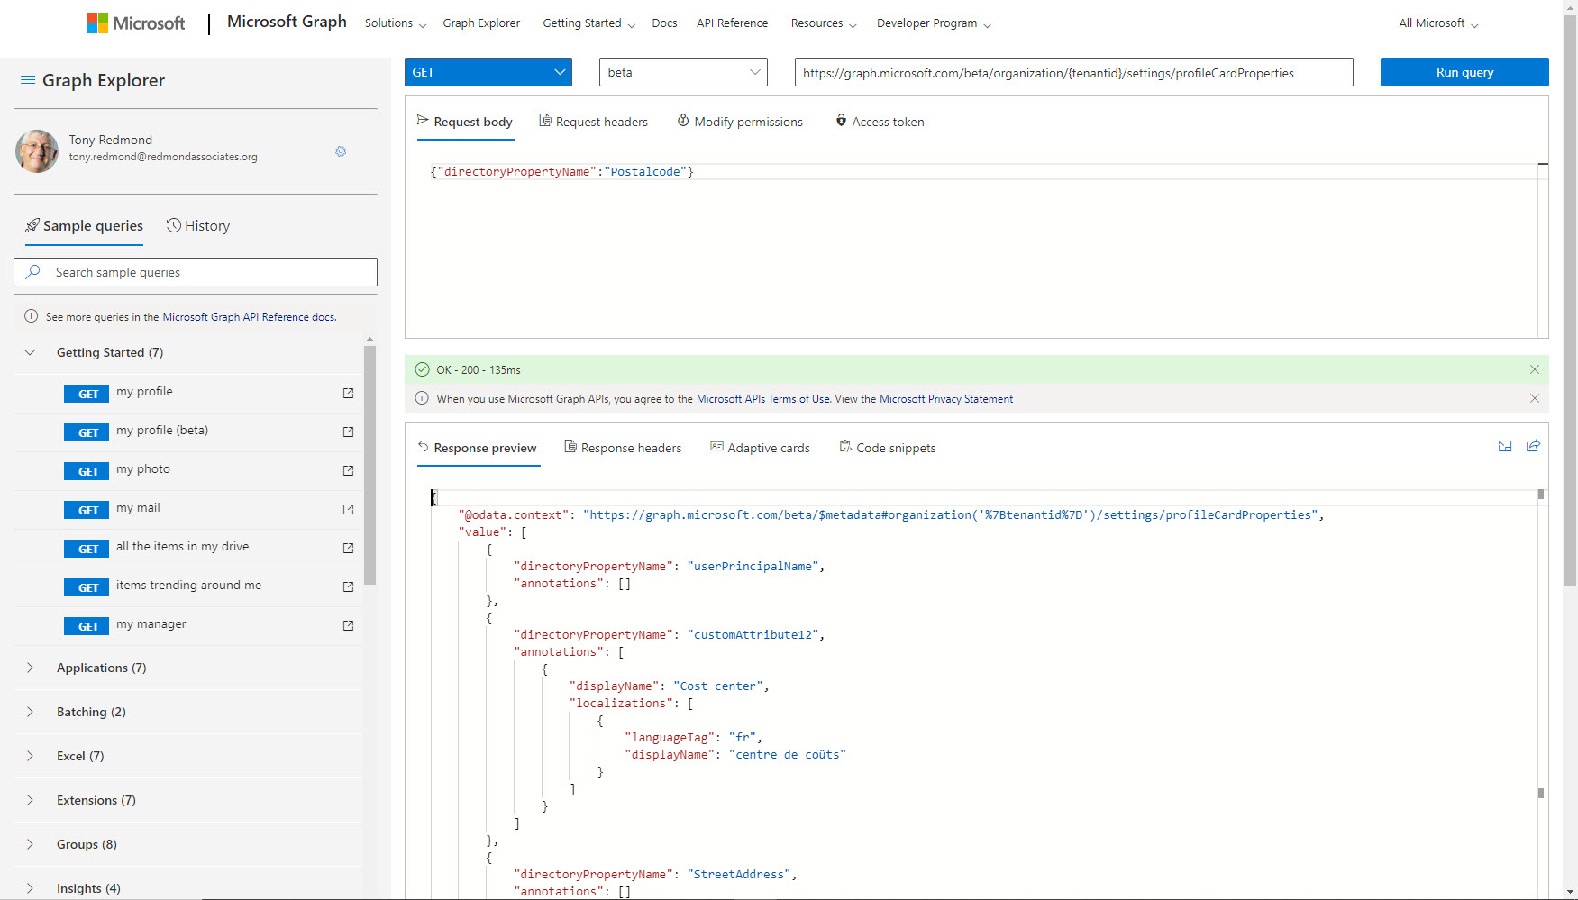1578x900 pixels.
Task: Click the GET badge for my manager
Action: click(x=87, y=626)
